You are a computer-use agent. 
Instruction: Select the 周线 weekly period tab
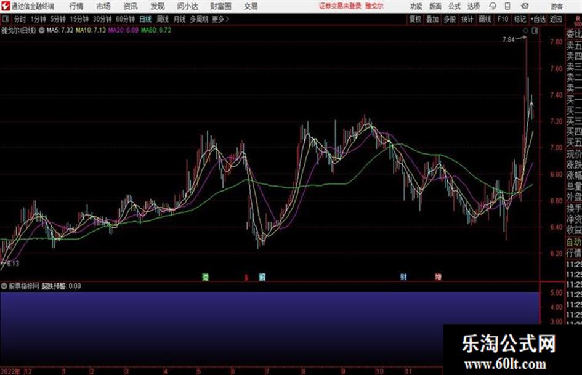point(163,19)
